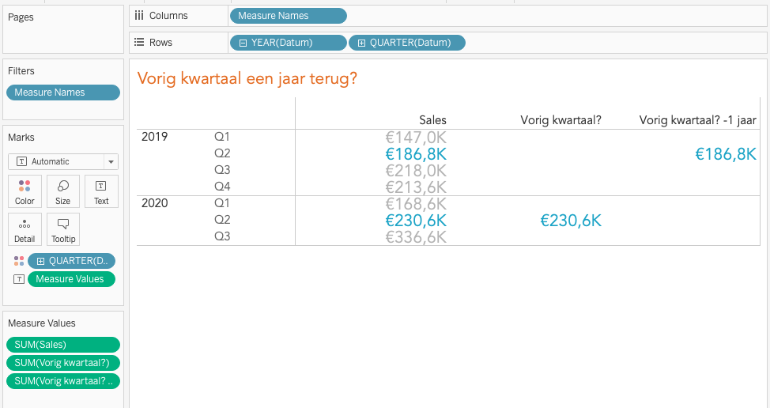Screen dimensions: 770x408
Task: Expand the QUARTER(Datum) pill in Rows
Action: pyautogui.click(x=361, y=43)
